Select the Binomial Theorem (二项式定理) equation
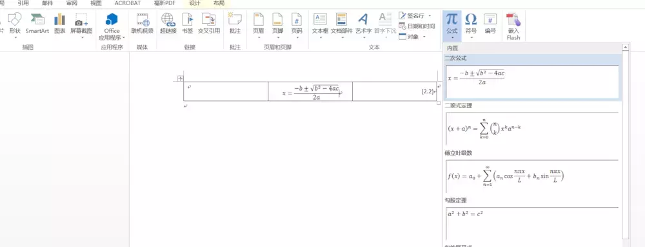 pyautogui.click(x=533, y=129)
